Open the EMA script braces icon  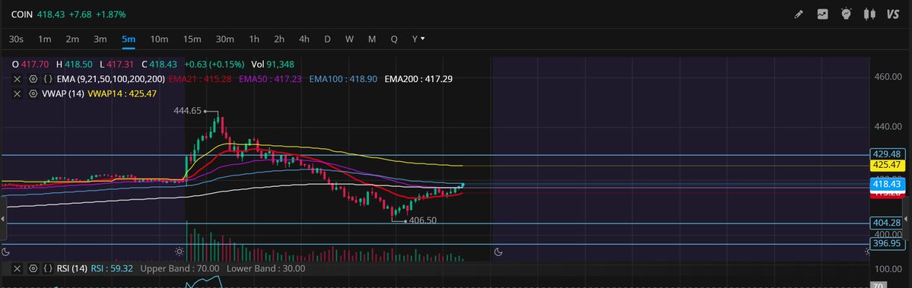click(x=48, y=79)
